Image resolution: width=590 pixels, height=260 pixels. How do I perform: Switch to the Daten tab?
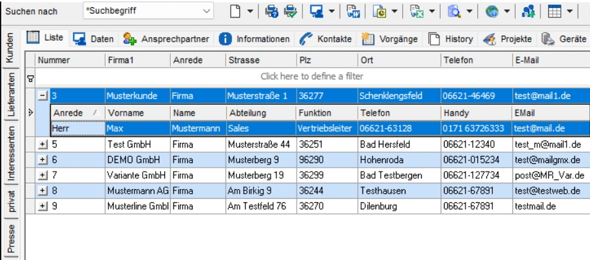[94, 39]
